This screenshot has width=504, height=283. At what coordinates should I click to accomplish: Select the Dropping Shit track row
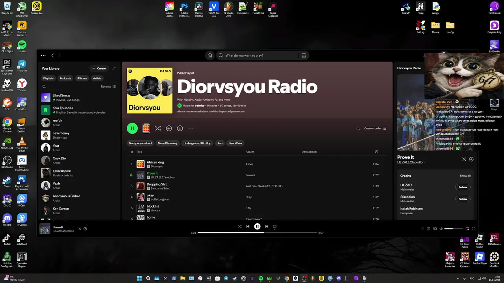[x=258, y=186]
